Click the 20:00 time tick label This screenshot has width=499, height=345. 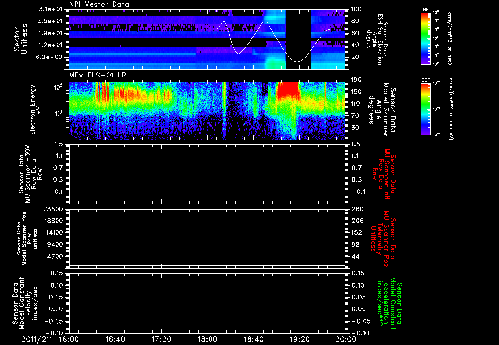[346, 339]
